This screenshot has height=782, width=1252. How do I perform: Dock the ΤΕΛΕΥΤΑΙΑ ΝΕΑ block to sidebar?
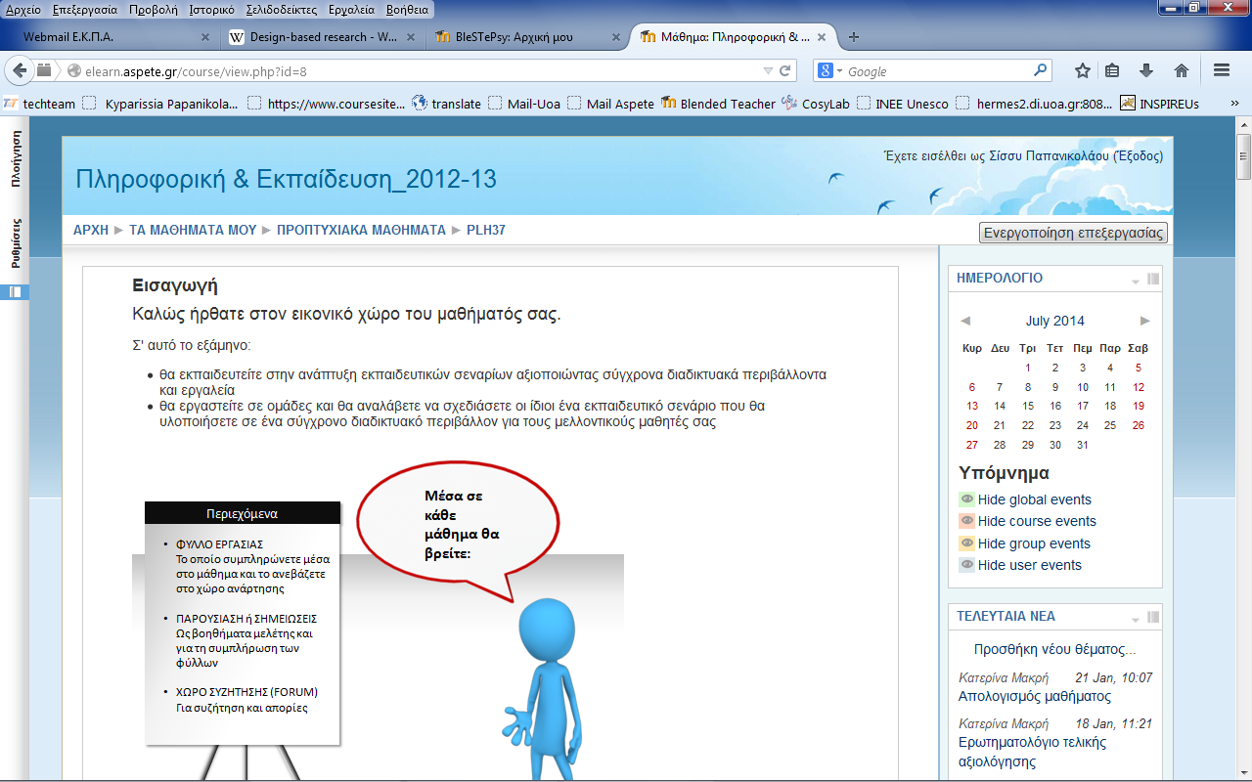point(1152,617)
